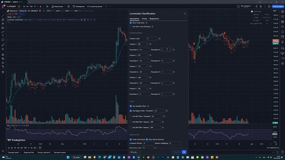The height and width of the screenshot is (160, 285).
Task: Switch to the Style tab in dialog
Action: pyautogui.click(x=144, y=19)
